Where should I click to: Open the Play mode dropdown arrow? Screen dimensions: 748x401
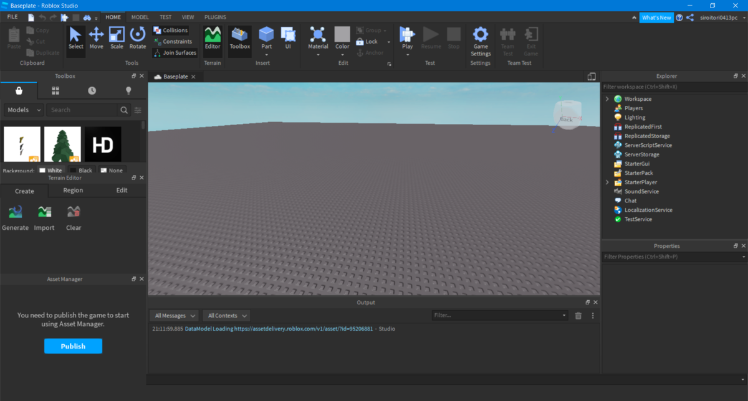tap(407, 55)
